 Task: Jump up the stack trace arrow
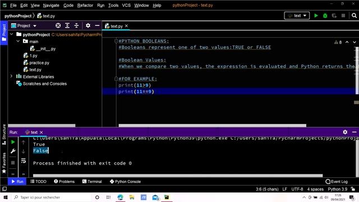[24, 143]
